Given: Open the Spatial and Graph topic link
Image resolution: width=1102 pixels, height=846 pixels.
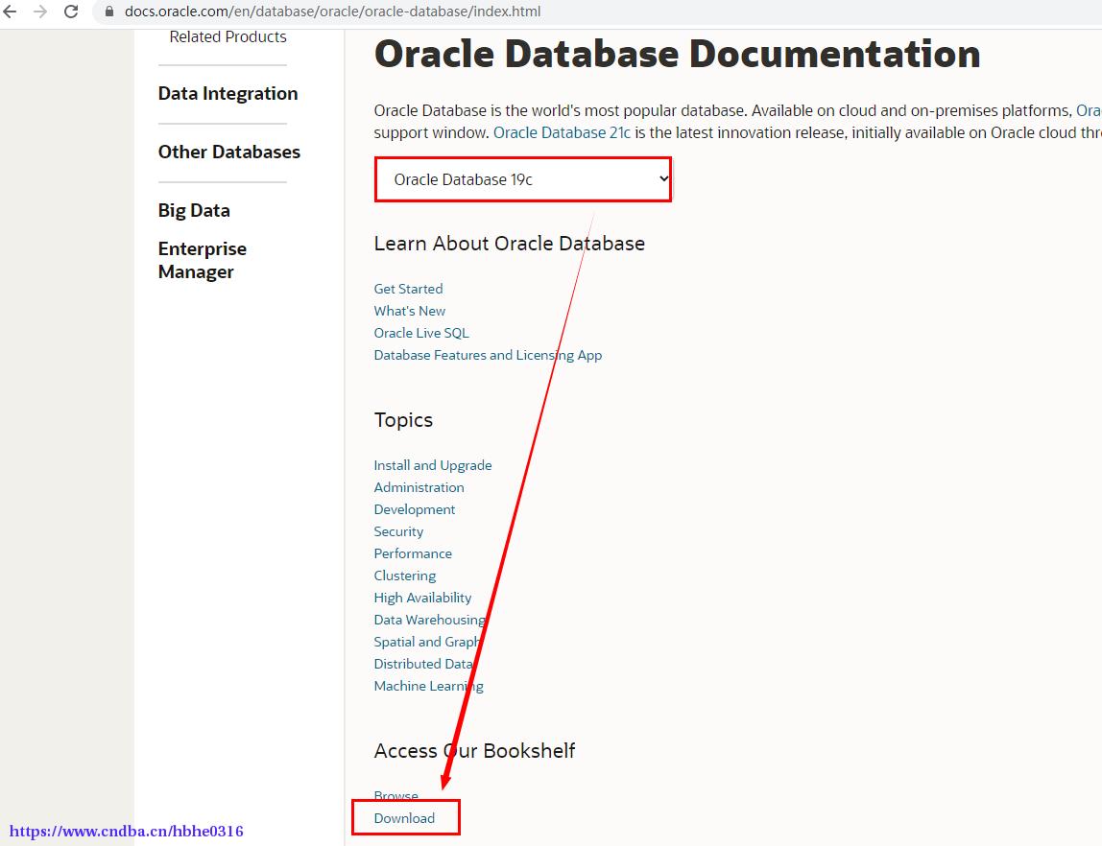Looking at the screenshot, I should click(426, 642).
